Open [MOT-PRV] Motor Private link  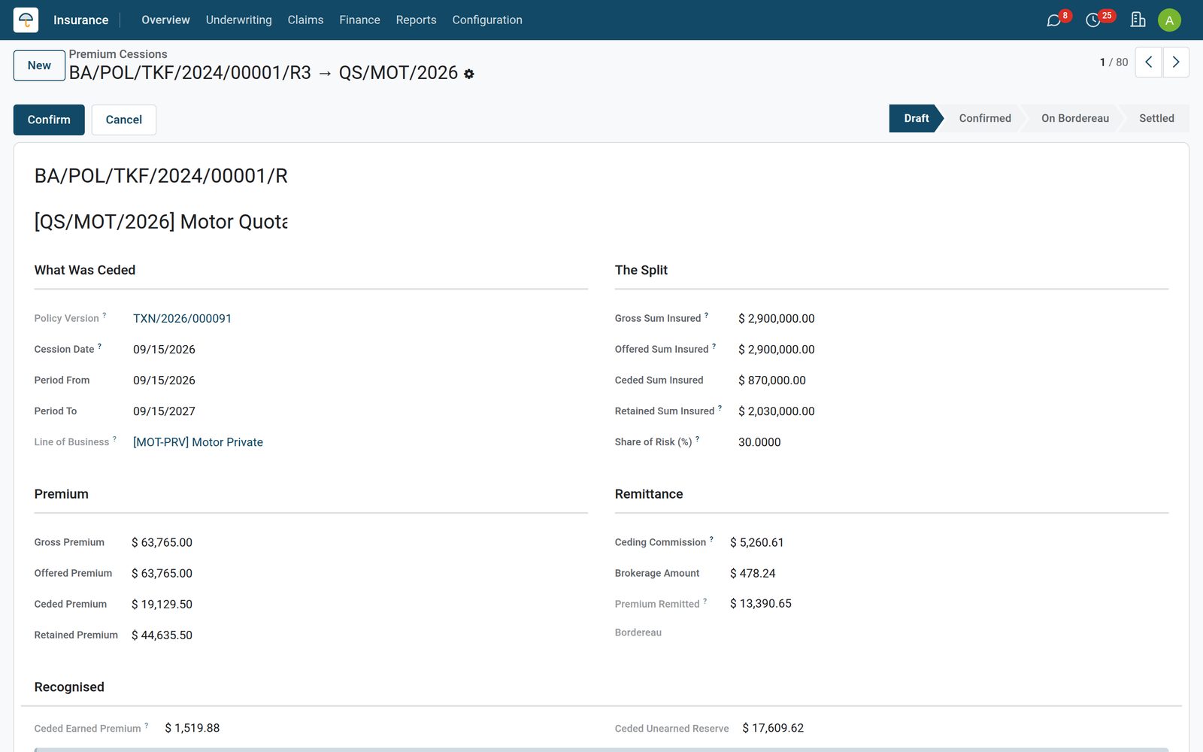198,442
